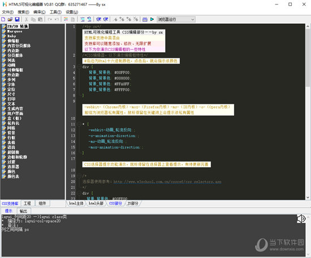
Task: Click the #00FF00 color value on line 4
Action: click(122, 73)
